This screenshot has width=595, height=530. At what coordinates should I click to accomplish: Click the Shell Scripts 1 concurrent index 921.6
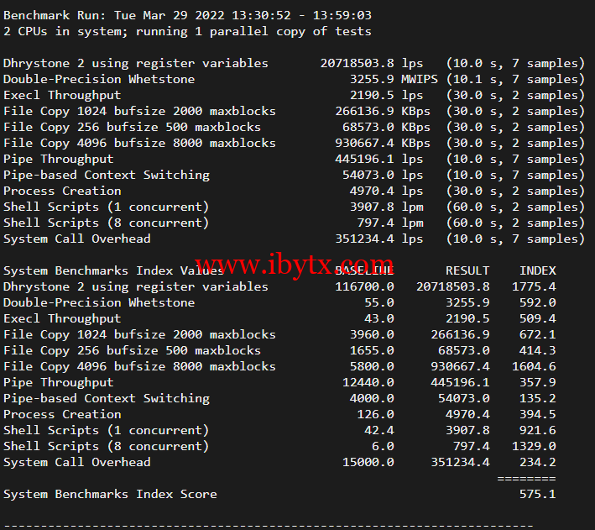537,430
